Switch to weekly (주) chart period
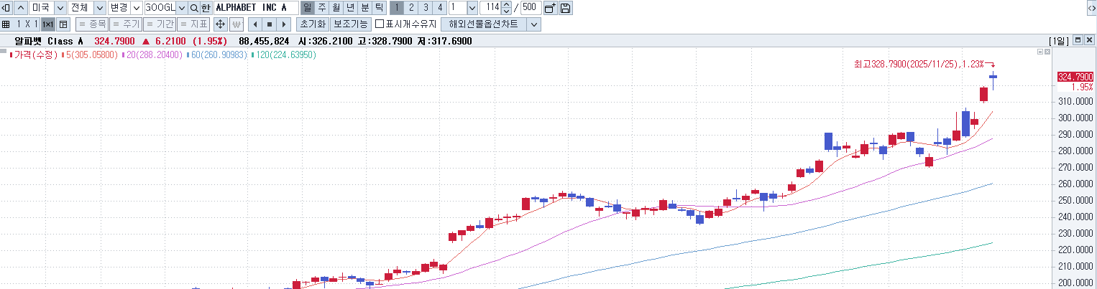The height and width of the screenshot is (289, 1097). [x=321, y=8]
